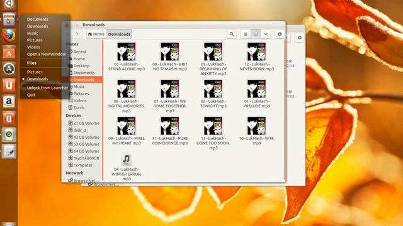Image resolution: width=403 pixels, height=226 pixels.
Task: Click the search magnifier button in Downloads window
Action: click(232, 34)
